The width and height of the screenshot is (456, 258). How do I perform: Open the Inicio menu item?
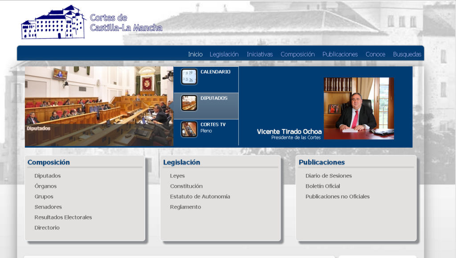coord(195,54)
